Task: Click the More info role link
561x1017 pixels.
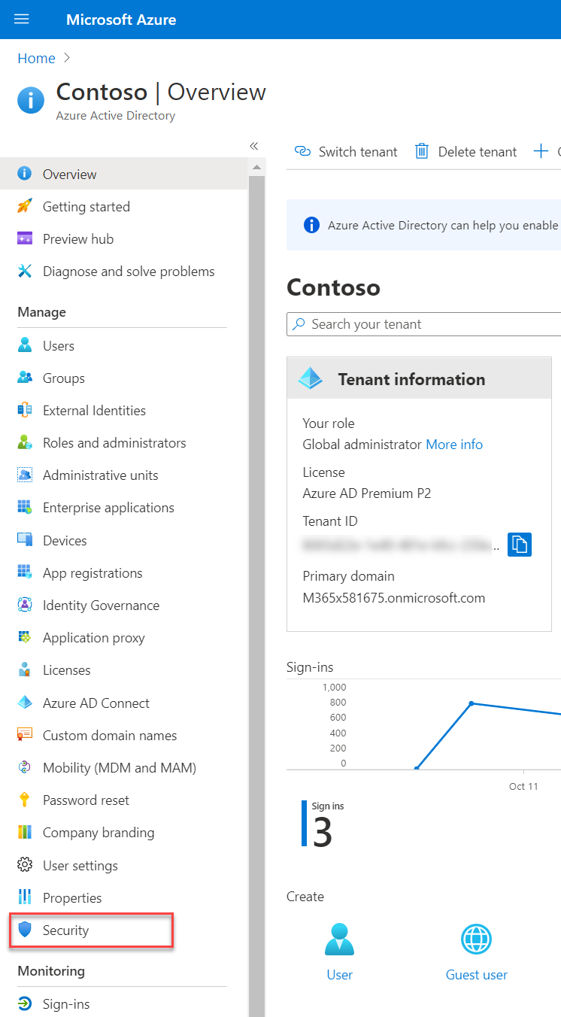Action: pyautogui.click(x=454, y=444)
